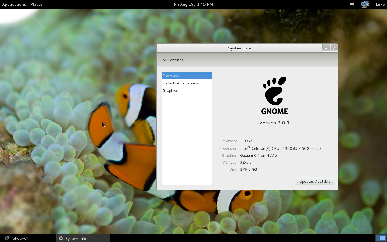Select Graphics in the sidebar list

point(170,90)
